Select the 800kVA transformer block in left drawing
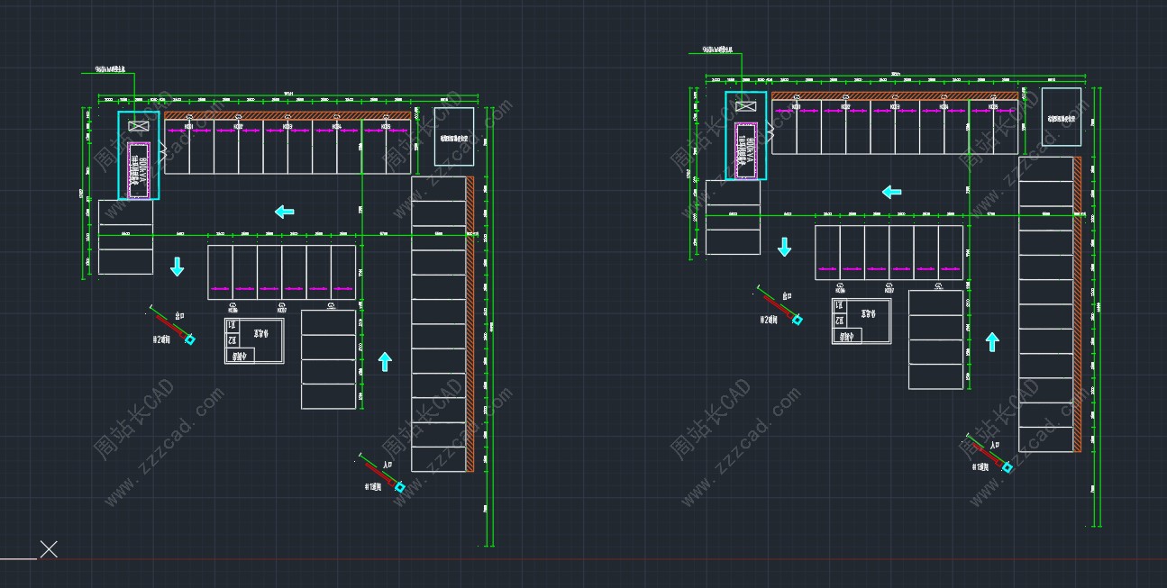1167x588 pixels. tap(138, 169)
